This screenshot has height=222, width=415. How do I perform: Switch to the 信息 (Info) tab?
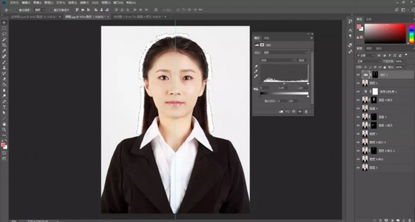pyautogui.click(x=267, y=38)
